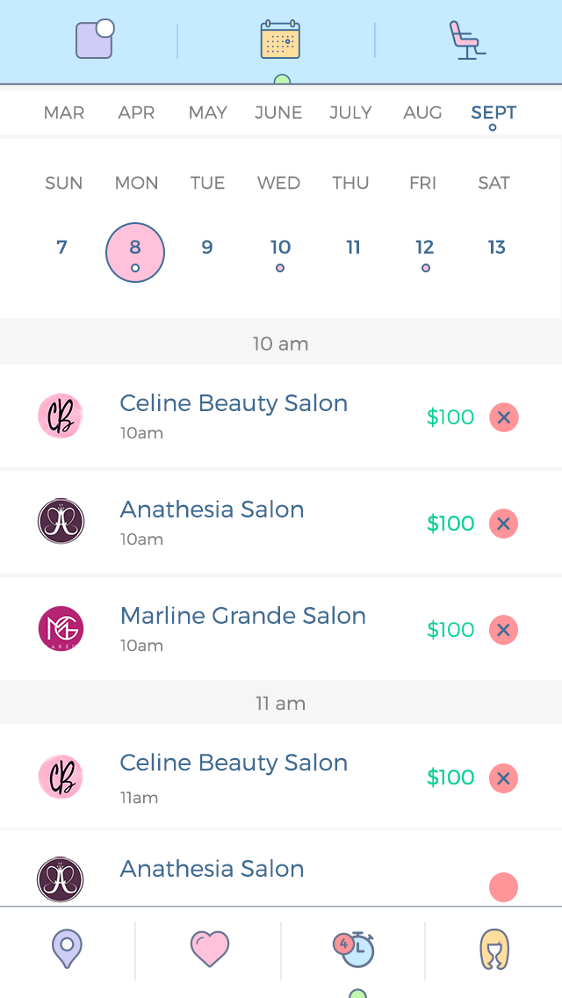The height and width of the screenshot is (998, 562).
Task: Open Marline Grande Salon logo thumbnail
Action: 61,629
